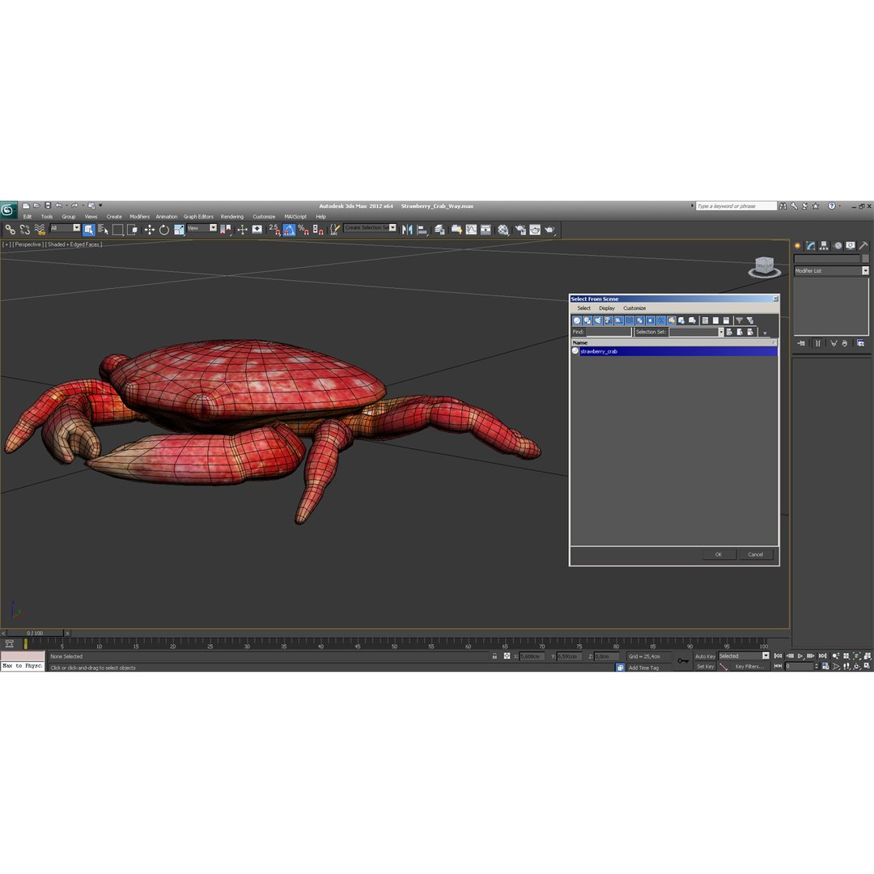Click into the Find field
This screenshot has height=874, width=874.
point(608,333)
